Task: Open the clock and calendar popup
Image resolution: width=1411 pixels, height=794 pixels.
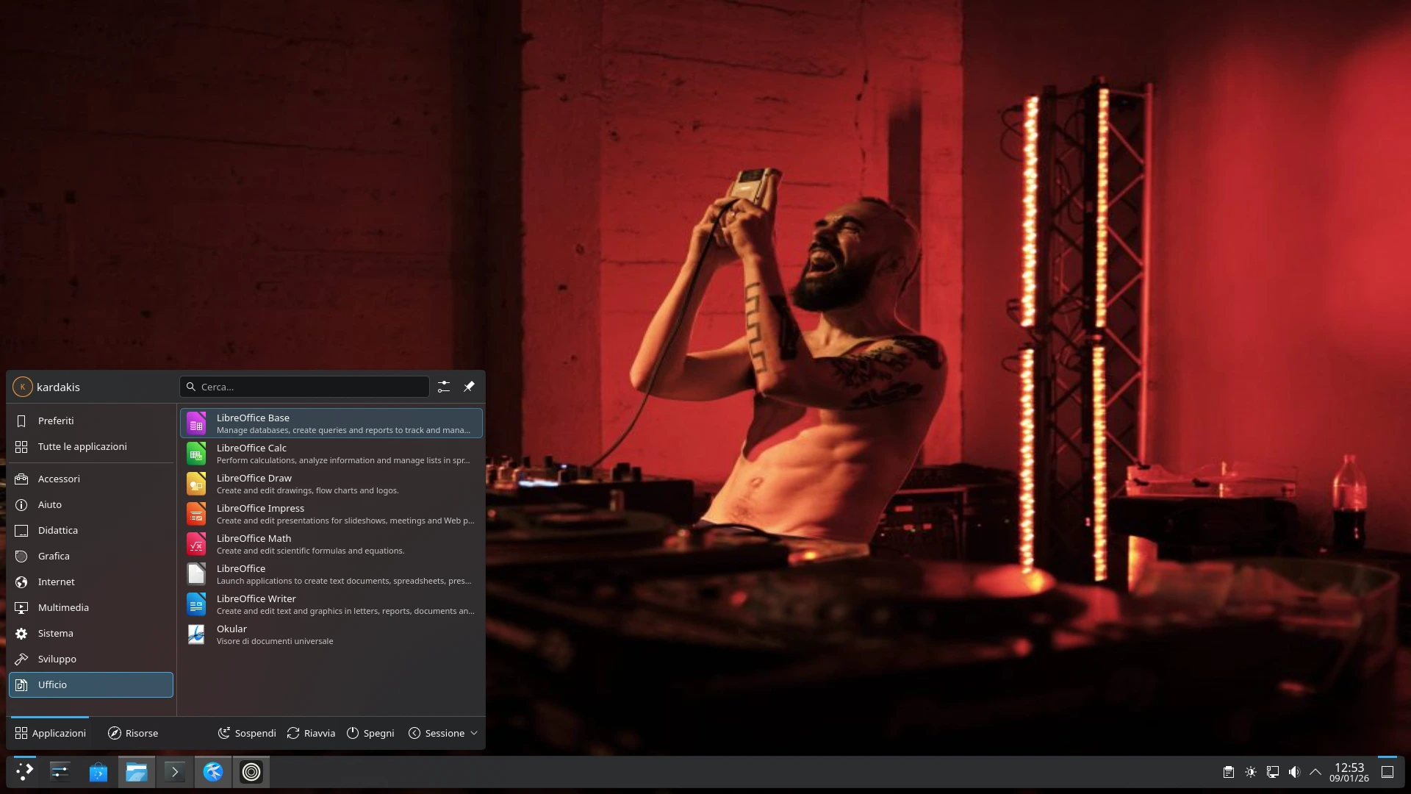Action: click(1349, 772)
